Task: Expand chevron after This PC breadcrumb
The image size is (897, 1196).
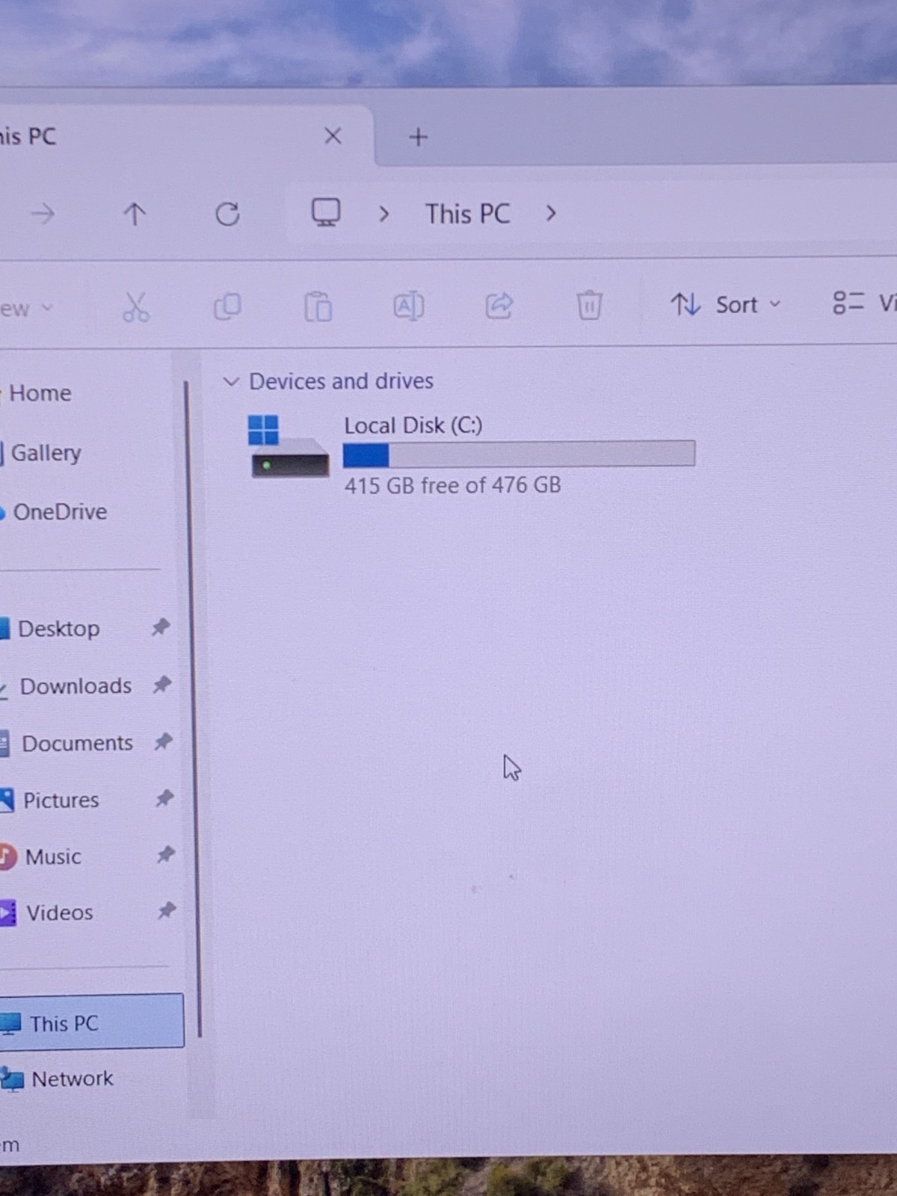Action: pyautogui.click(x=551, y=214)
